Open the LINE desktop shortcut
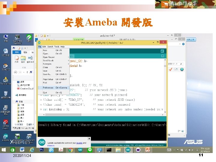Image resolution: width=216 pixels, height=162 pixels. 29,38
